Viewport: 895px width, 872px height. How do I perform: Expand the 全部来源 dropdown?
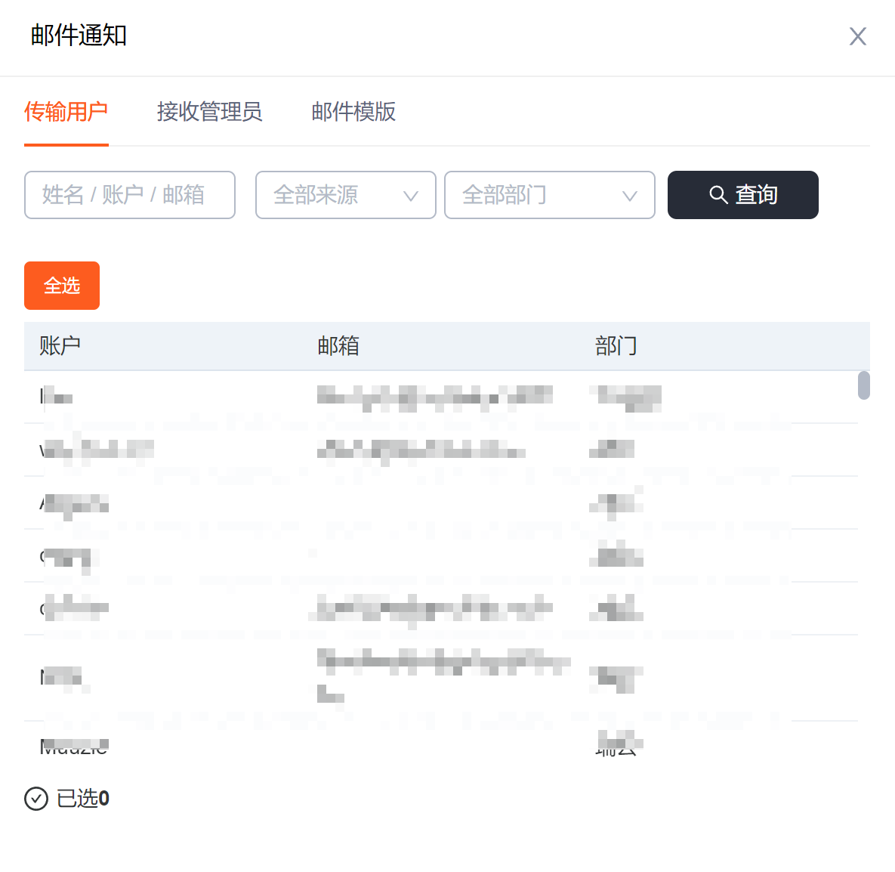click(x=345, y=195)
